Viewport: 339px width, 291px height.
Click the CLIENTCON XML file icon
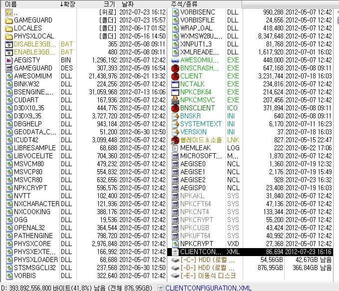175,252
